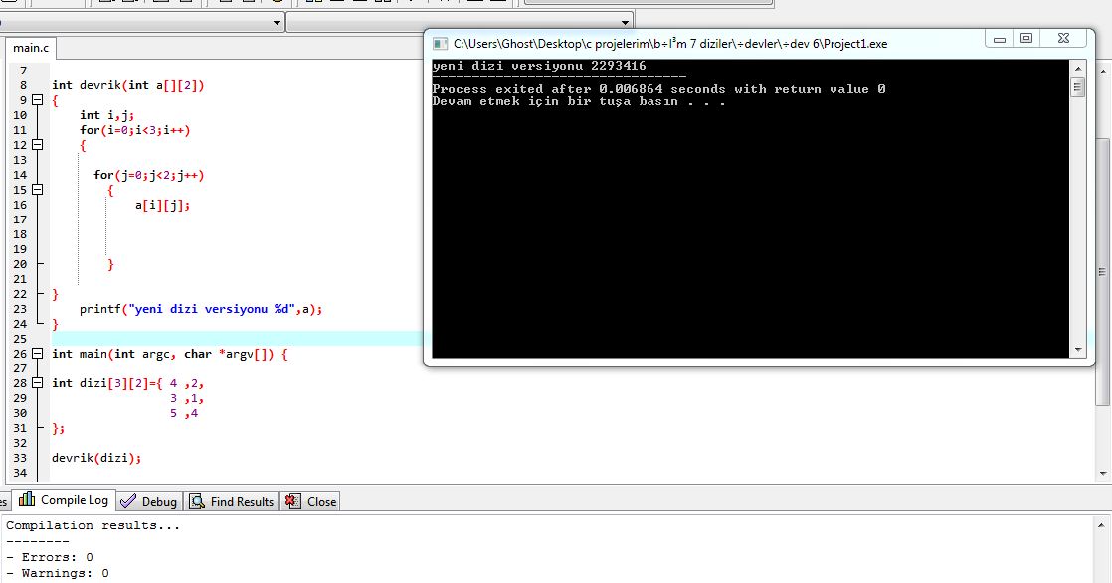Click the Compile Log chart icon
The height and width of the screenshot is (583, 1112).
[x=27, y=499]
